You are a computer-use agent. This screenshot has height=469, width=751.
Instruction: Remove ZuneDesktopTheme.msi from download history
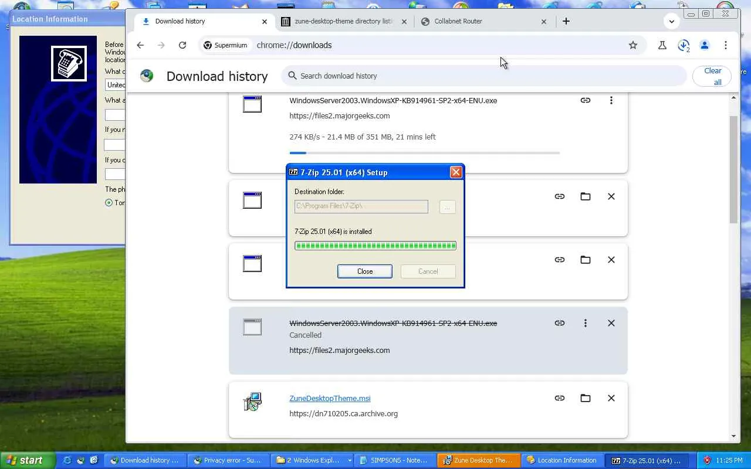pyautogui.click(x=611, y=398)
